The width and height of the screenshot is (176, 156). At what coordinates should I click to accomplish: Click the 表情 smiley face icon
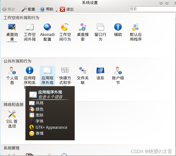tap(32, 133)
